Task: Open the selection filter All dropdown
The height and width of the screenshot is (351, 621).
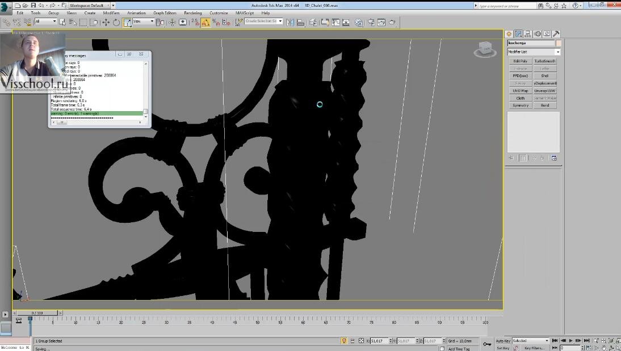Action: point(45,22)
